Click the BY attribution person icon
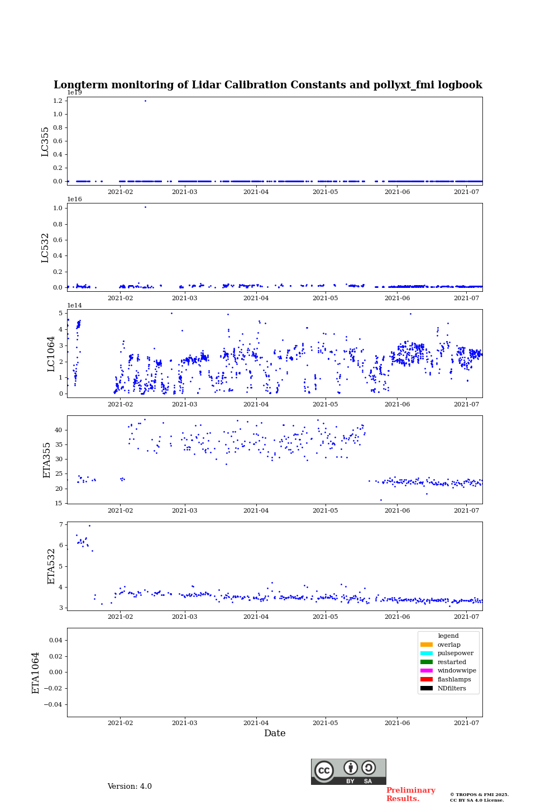The image size is (536, 805). pos(351,768)
